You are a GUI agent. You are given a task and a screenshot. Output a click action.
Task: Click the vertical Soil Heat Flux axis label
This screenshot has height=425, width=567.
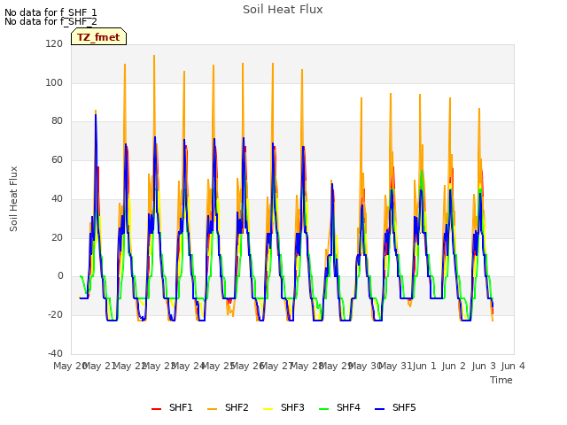point(13,198)
